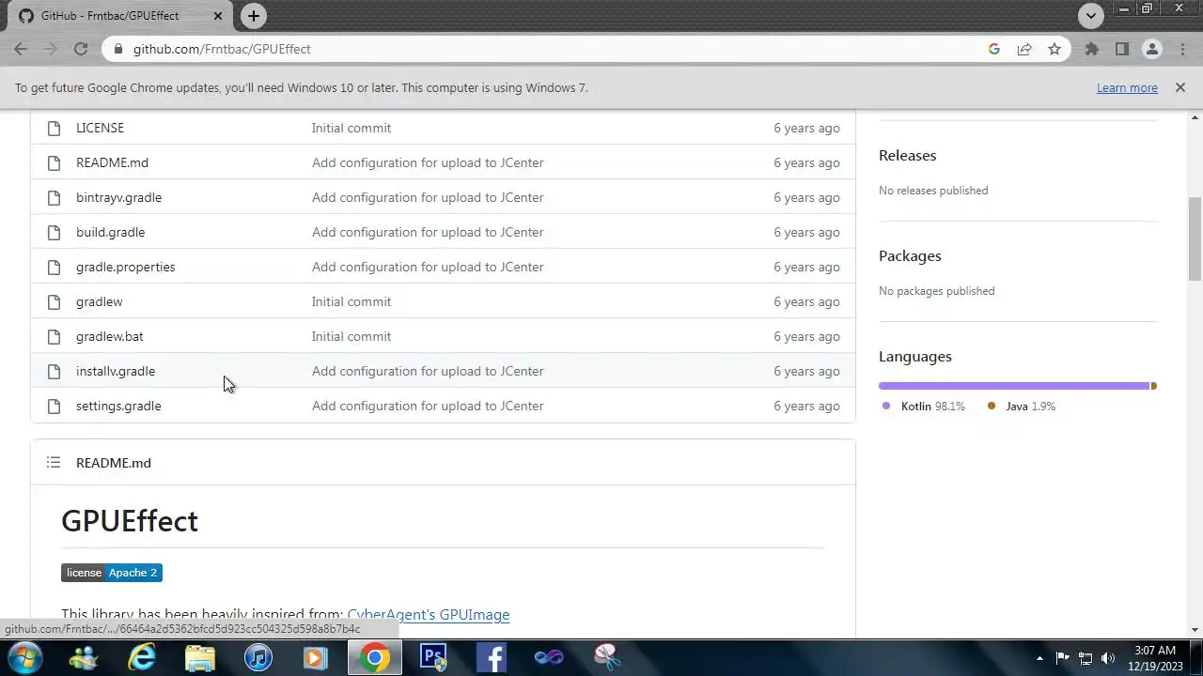The width and height of the screenshot is (1203, 676).
Task: Open the Chrome profile avatar
Action: point(1151,49)
